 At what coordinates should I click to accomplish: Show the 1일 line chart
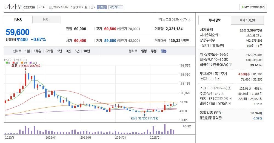point(27,51)
